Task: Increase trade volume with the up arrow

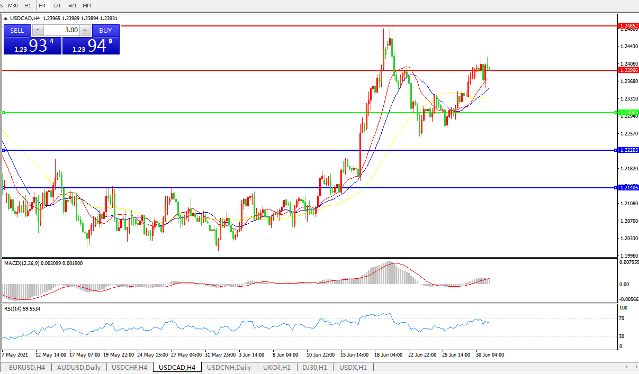Action: coord(85,30)
